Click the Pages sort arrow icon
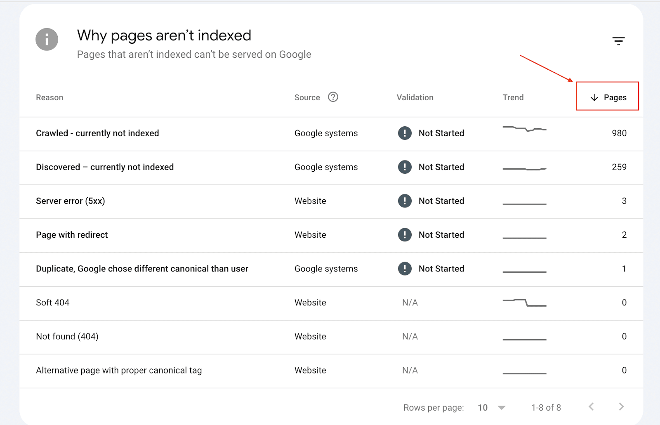Image resolution: width=660 pixels, height=425 pixels. [x=594, y=97]
